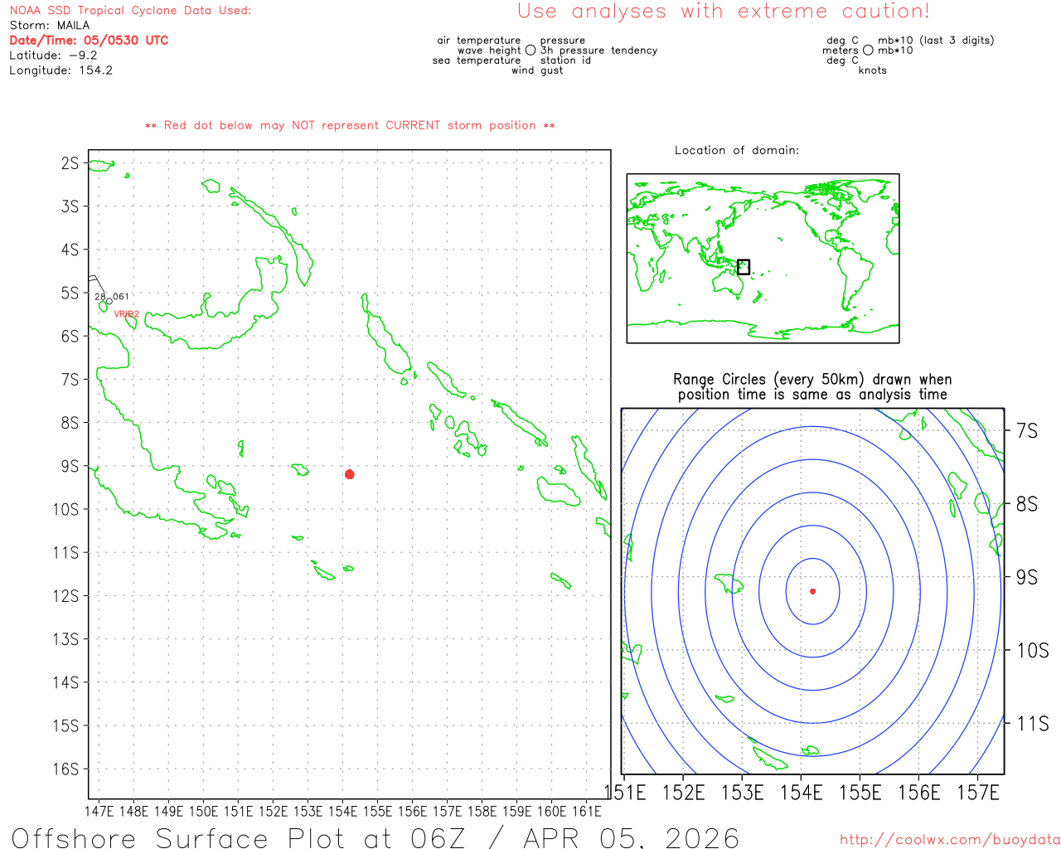1061x849 pixels.
Task: Click the right legend circle near mb*10
Action: click(868, 51)
